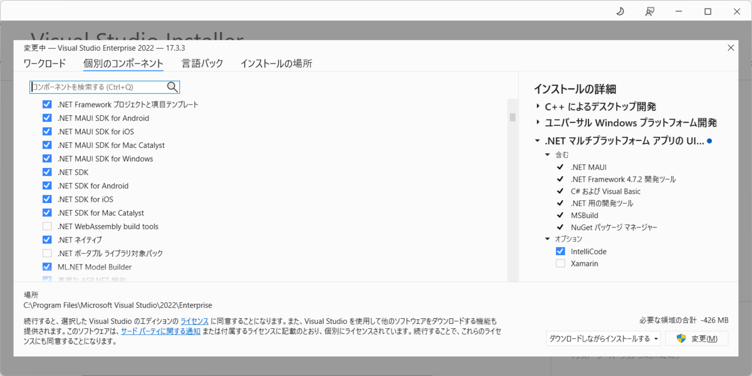The width and height of the screenshot is (752, 376).
Task: Toggle .NET SDK for Android checkbox
Action: click(x=47, y=185)
